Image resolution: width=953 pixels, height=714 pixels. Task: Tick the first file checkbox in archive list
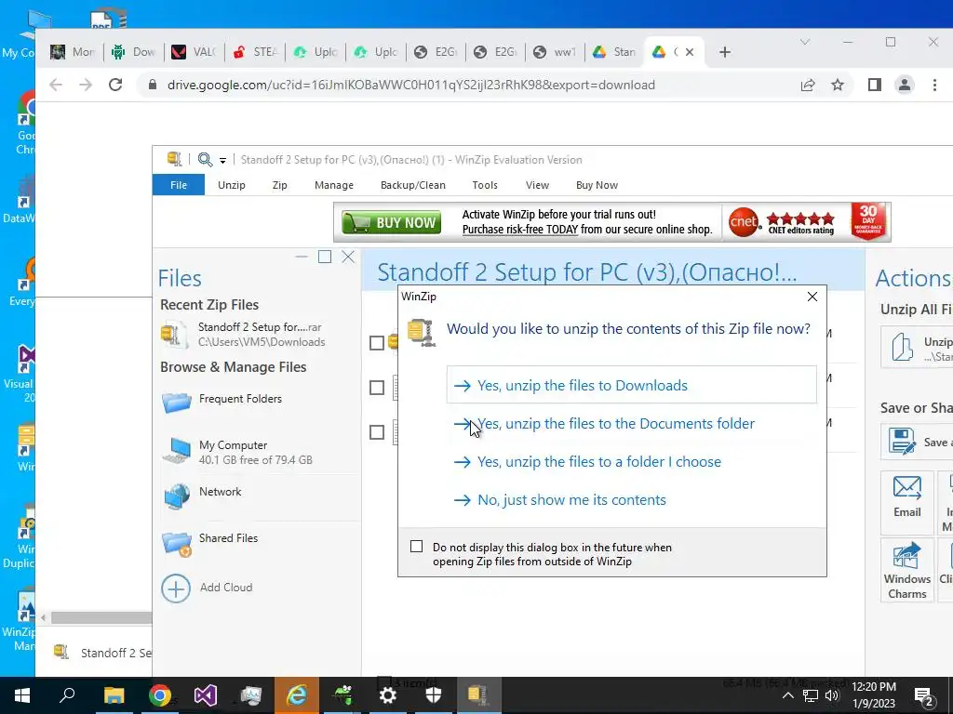tap(377, 343)
